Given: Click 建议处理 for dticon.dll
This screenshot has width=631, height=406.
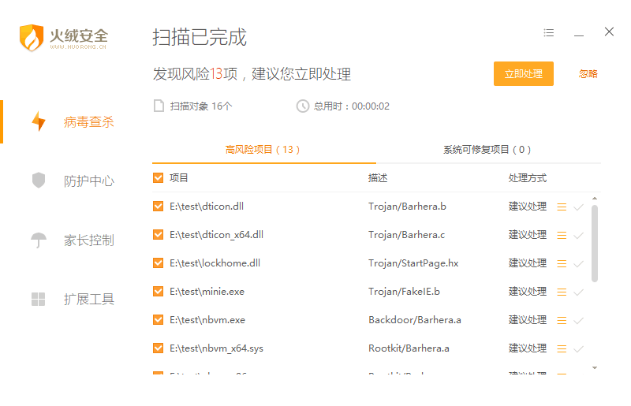Looking at the screenshot, I should [x=528, y=207].
